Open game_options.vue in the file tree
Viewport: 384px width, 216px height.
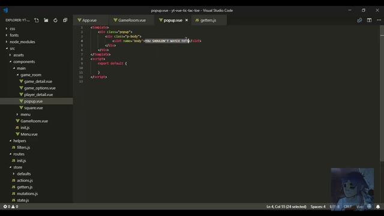[x=40, y=88]
